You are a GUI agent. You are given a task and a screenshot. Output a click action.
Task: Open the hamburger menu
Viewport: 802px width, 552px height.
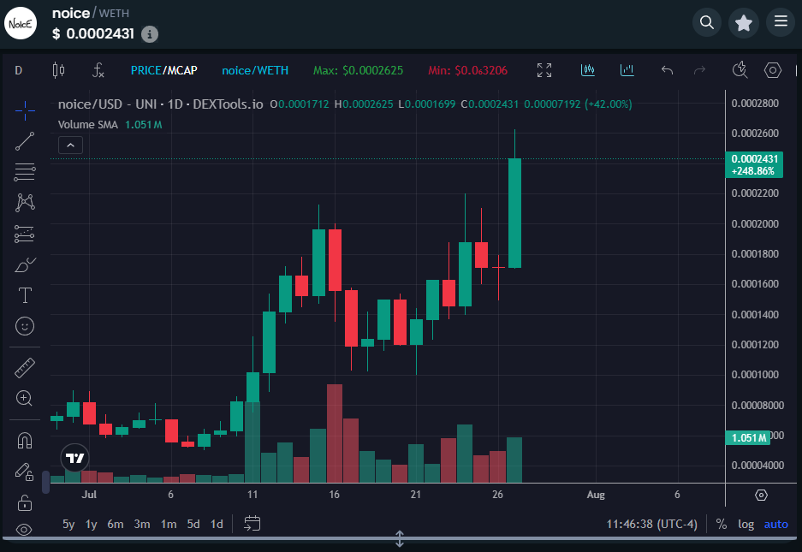[x=781, y=22]
